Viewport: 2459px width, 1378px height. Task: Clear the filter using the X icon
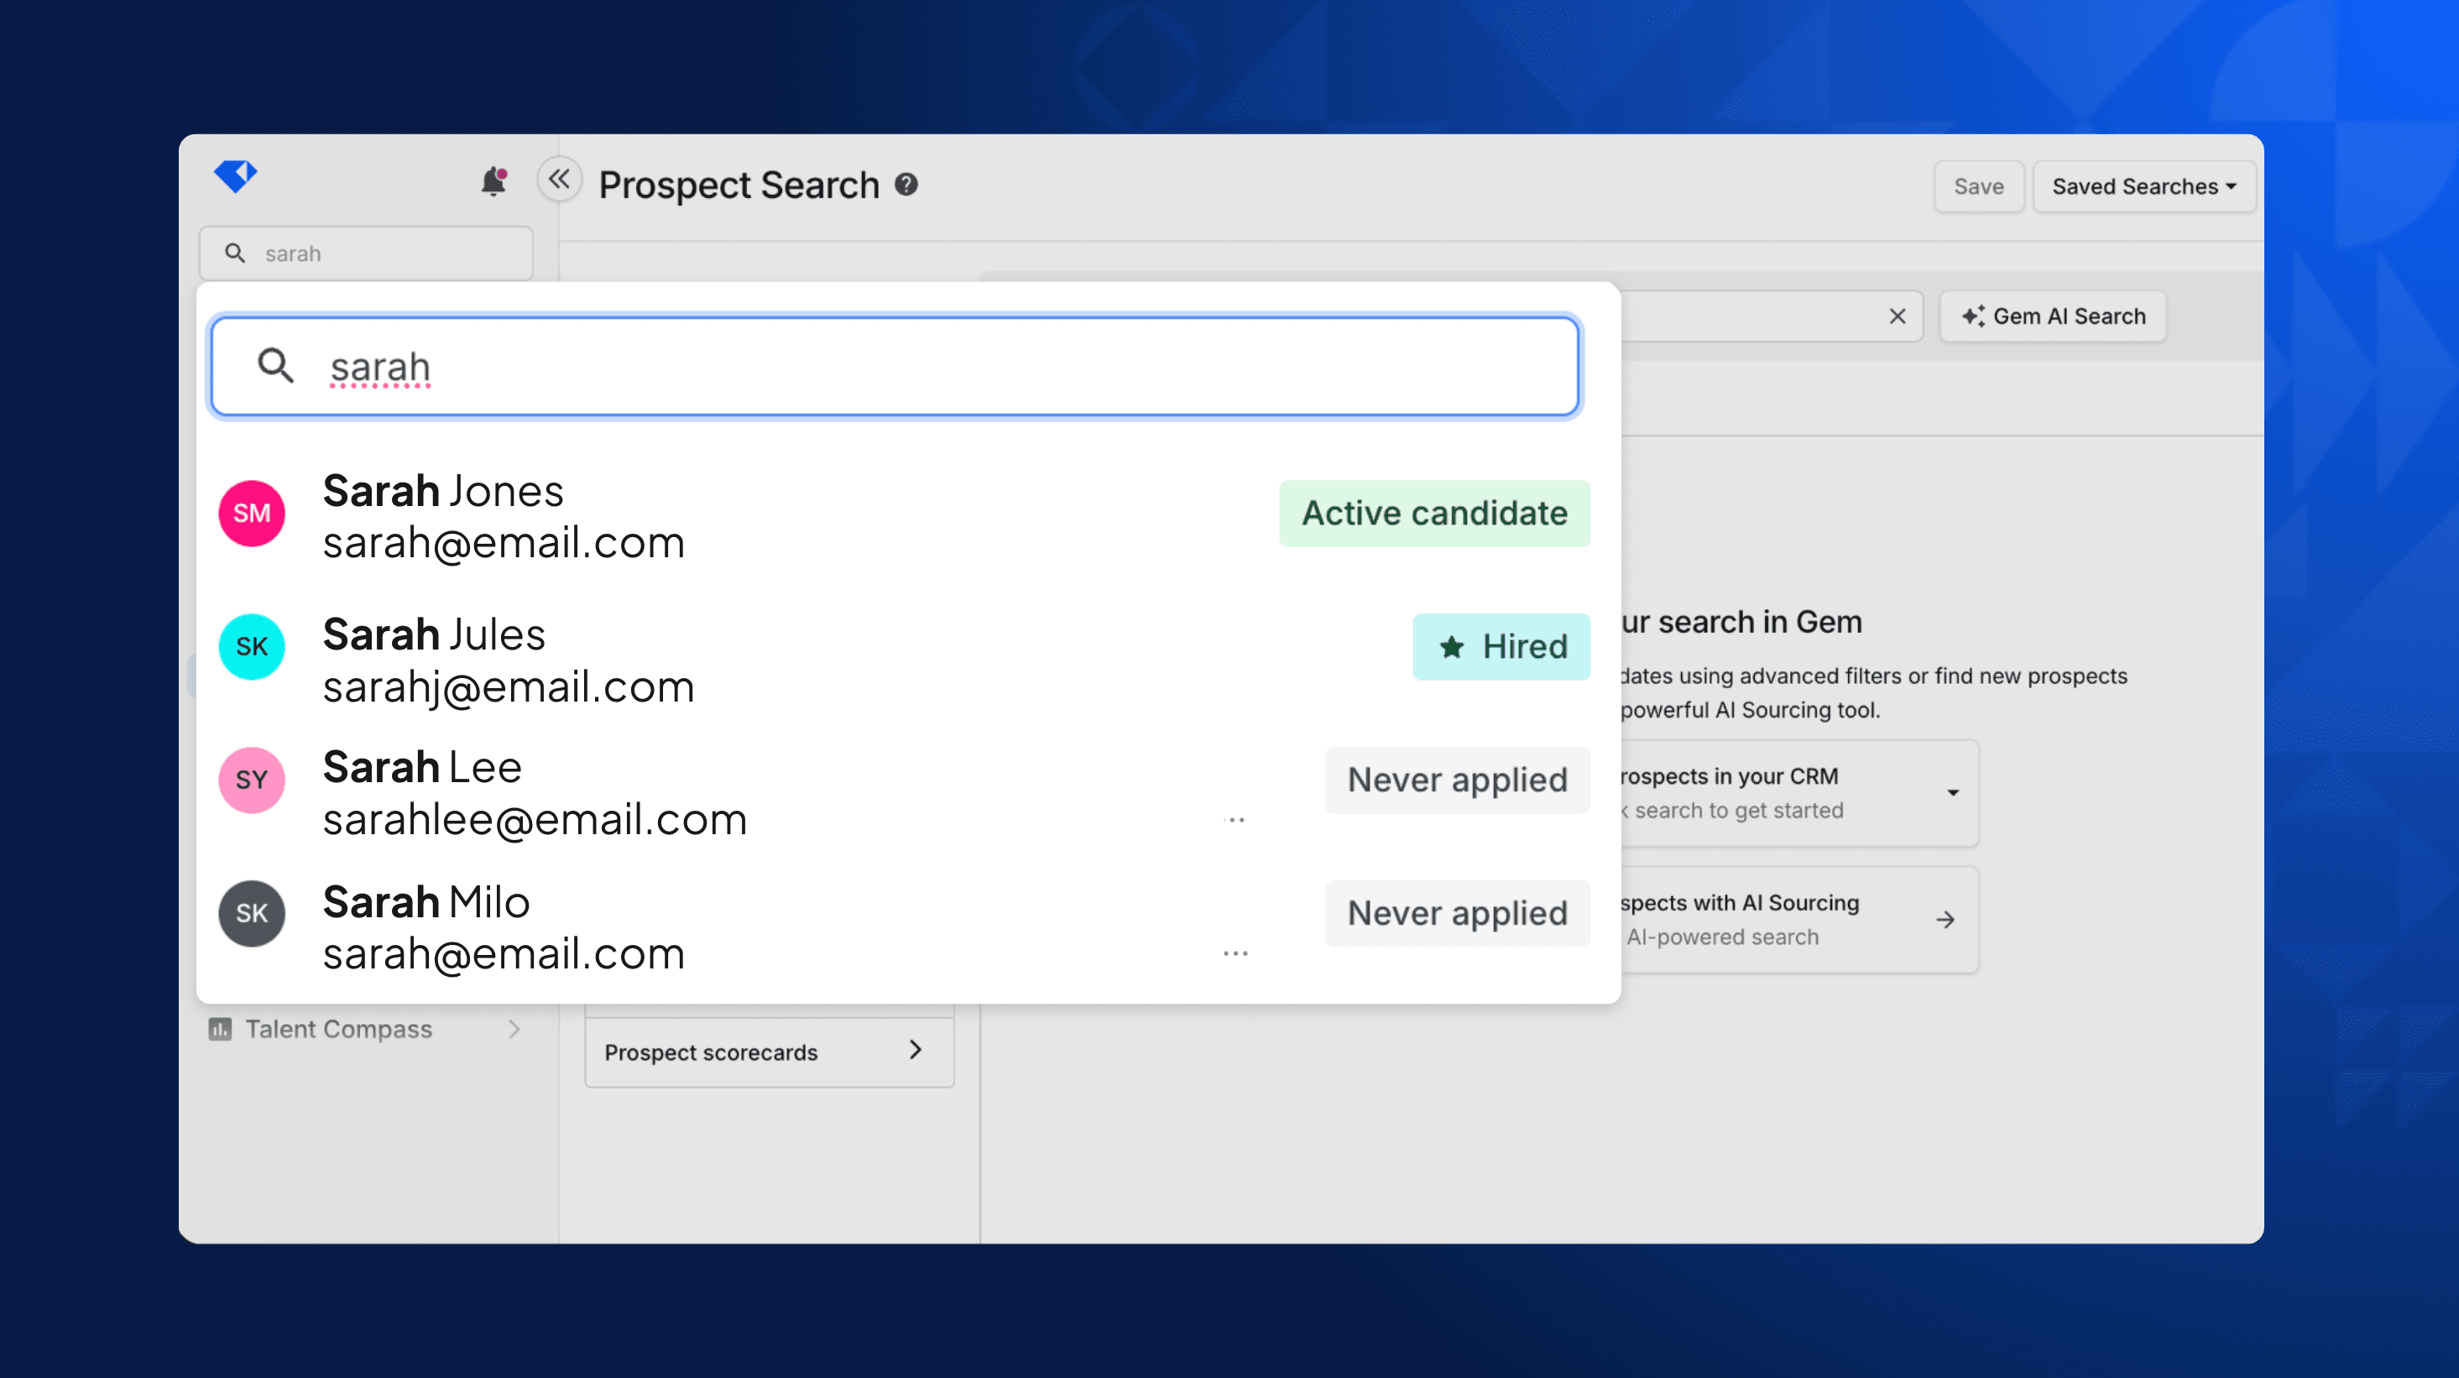pyautogui.click(x=1898, y=316)
